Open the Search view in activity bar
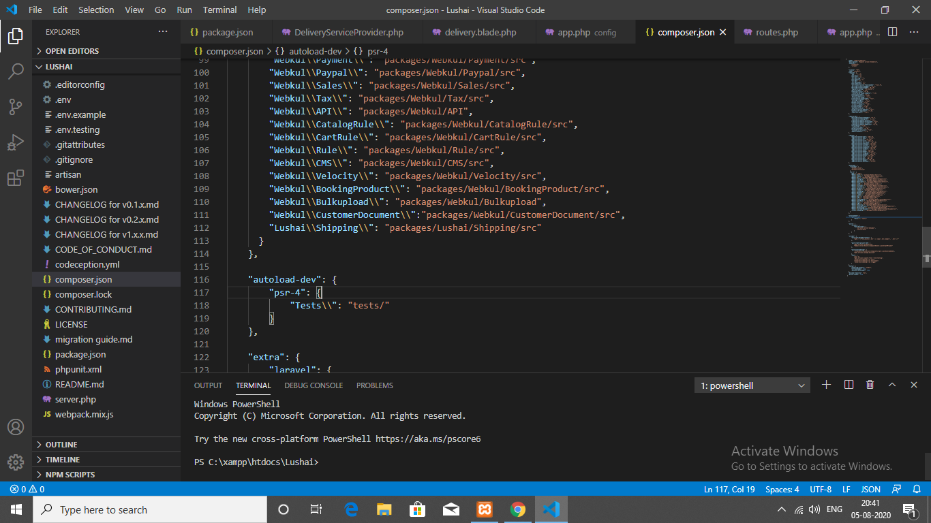This screenshot has height=523, width=931. (x=16, y=72)
